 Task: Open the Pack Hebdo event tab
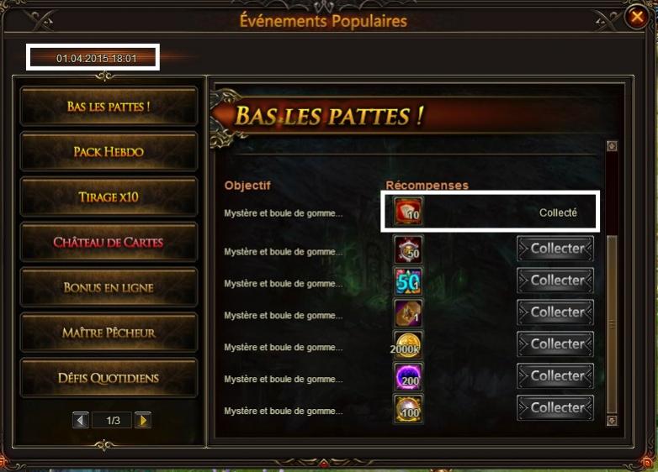click(x=109, y=152)
